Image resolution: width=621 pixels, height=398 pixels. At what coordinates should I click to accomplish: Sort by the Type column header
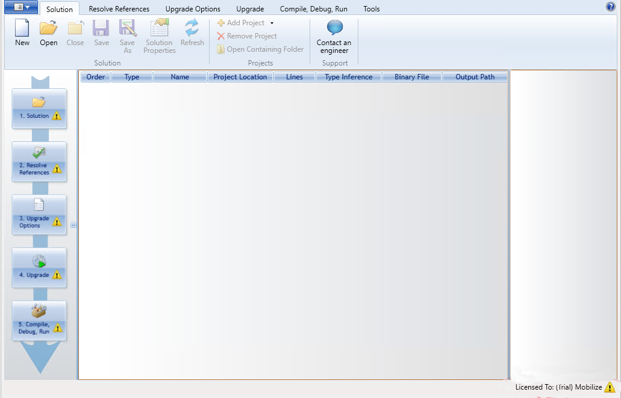pos(132,77)
